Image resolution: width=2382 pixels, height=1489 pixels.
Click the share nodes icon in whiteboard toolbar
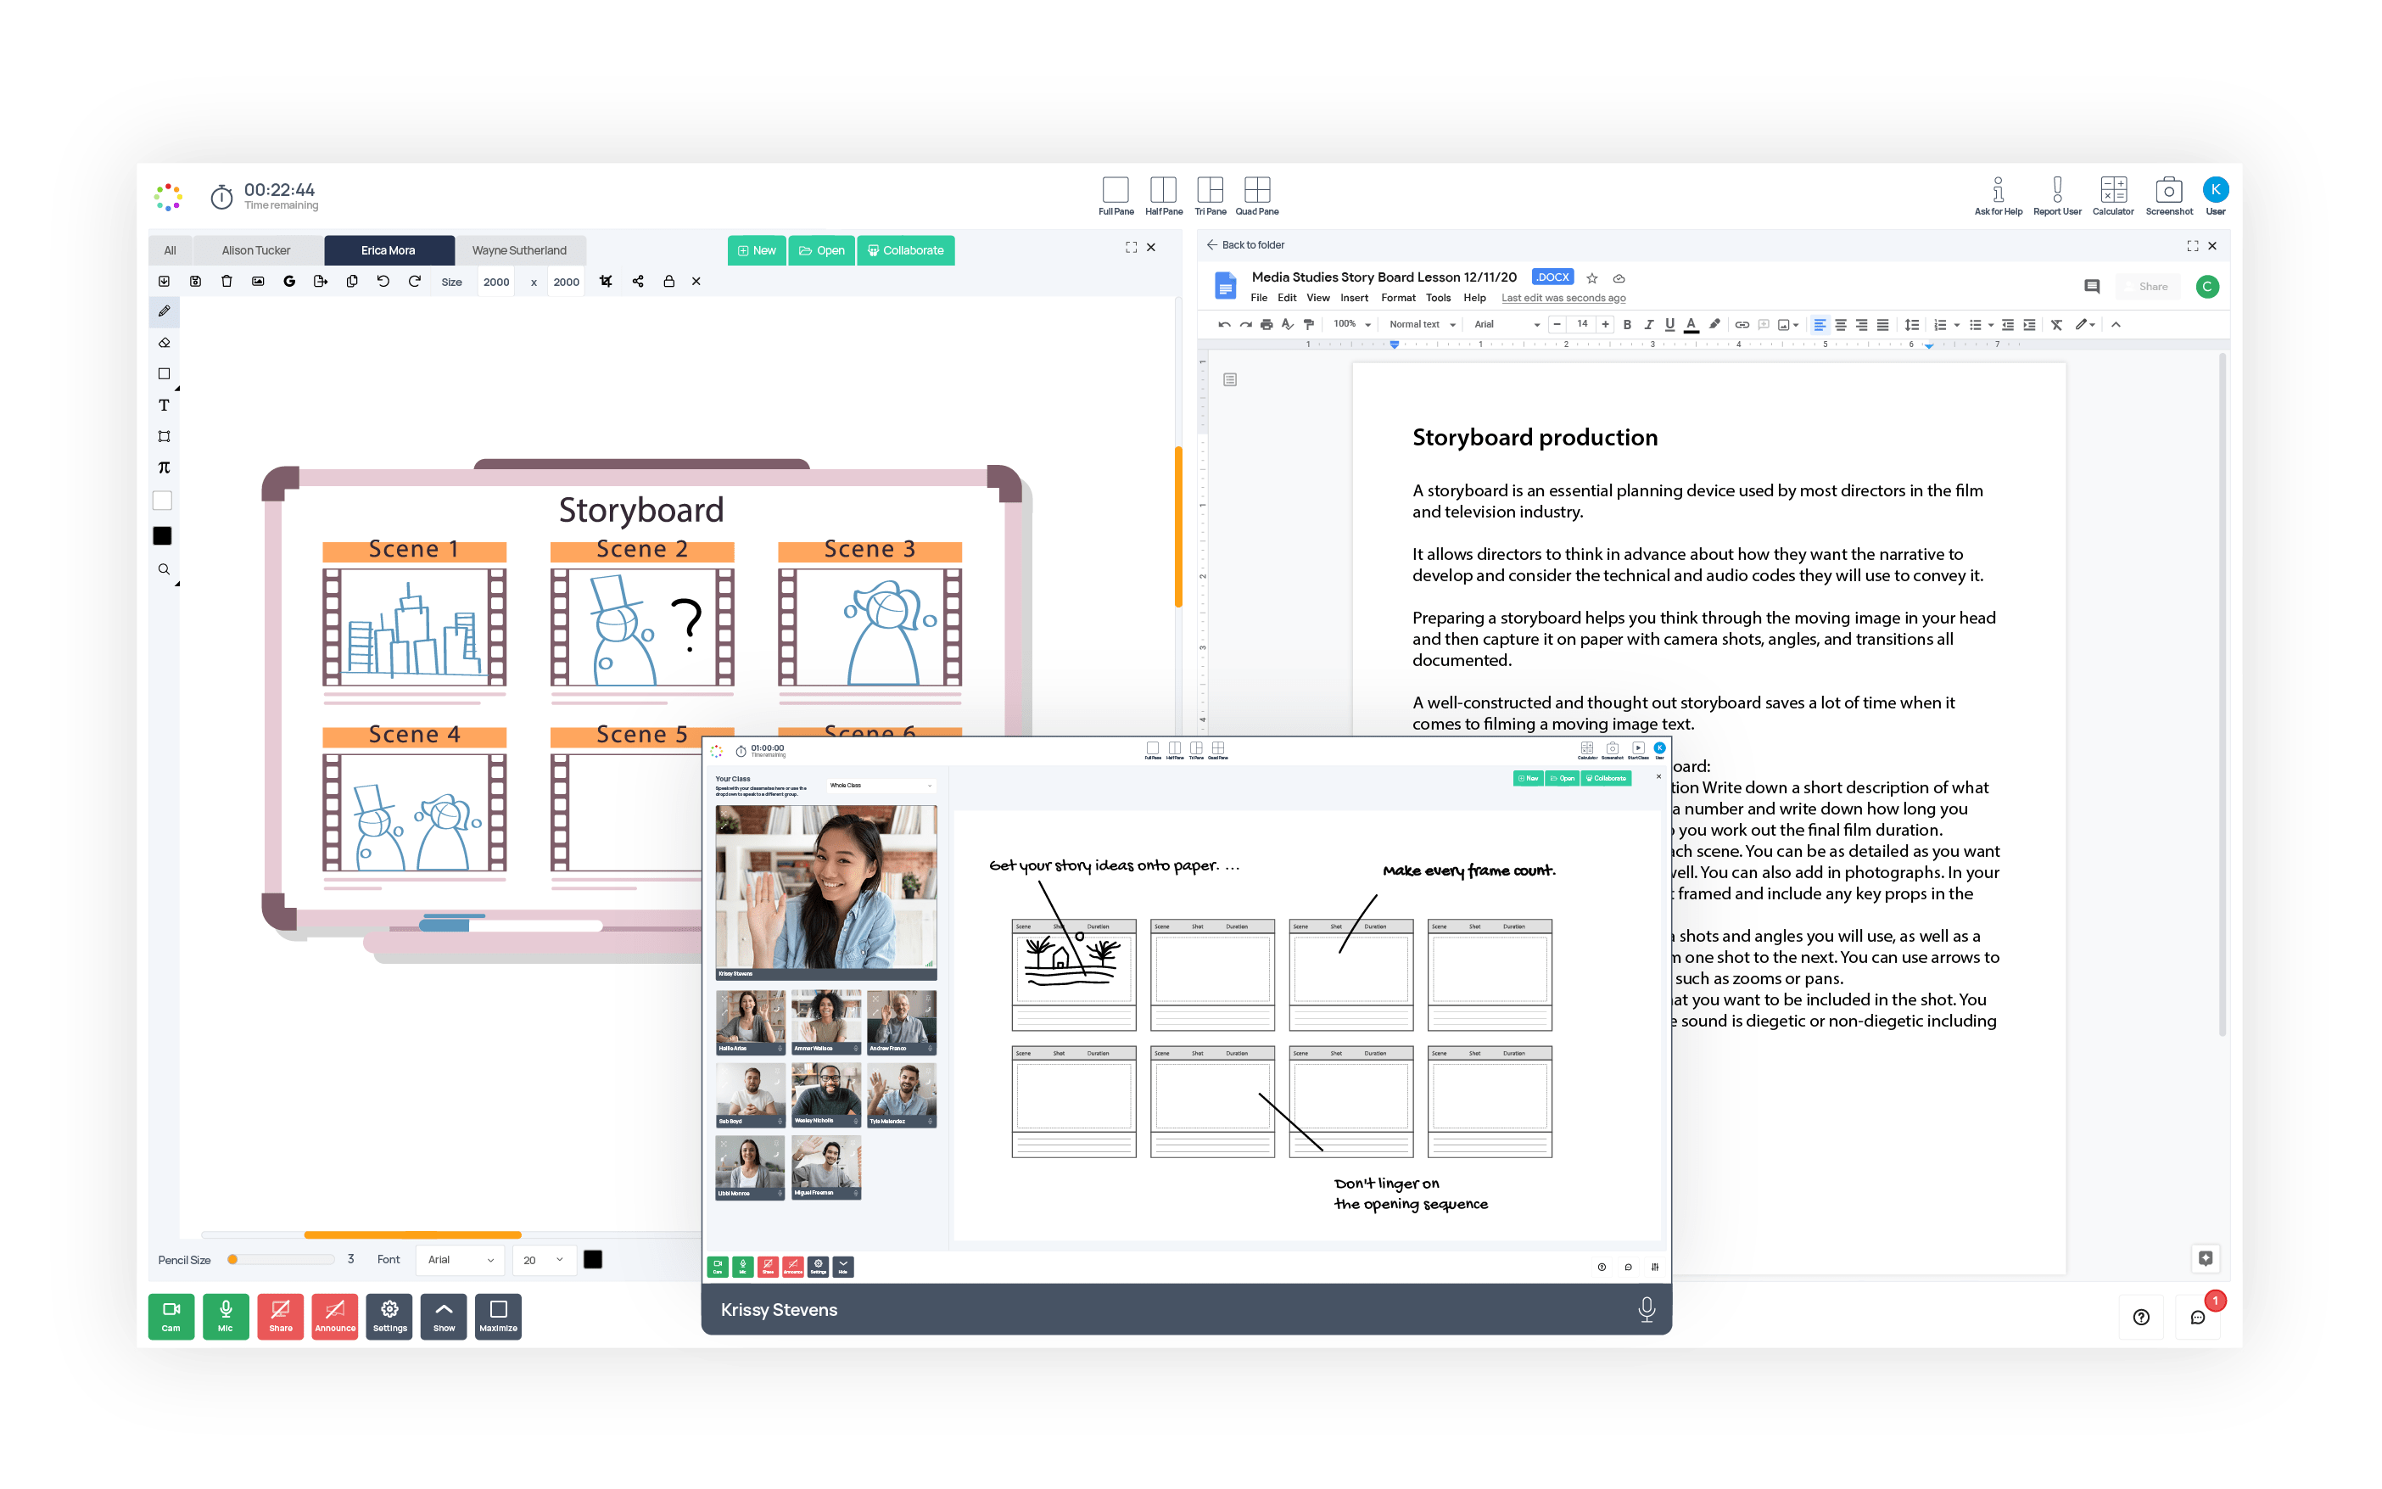coord(638,282)
